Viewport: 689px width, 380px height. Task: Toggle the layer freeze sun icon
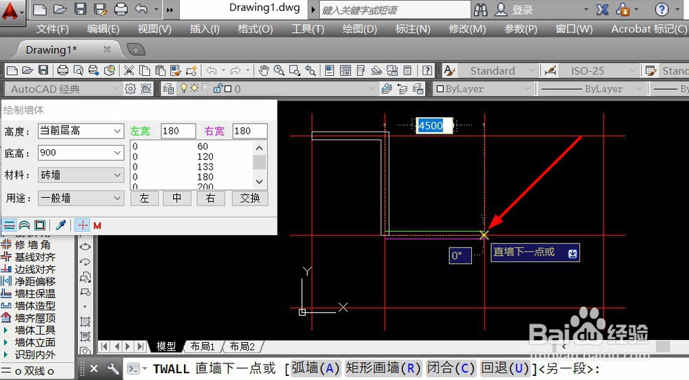coord(194,88)
